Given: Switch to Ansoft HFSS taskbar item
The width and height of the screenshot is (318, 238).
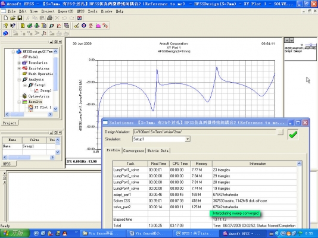Looking at the screenshot, I should [x=244, y=234].
